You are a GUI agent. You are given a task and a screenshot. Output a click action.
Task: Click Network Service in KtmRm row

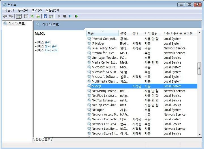tap(175, 53)
